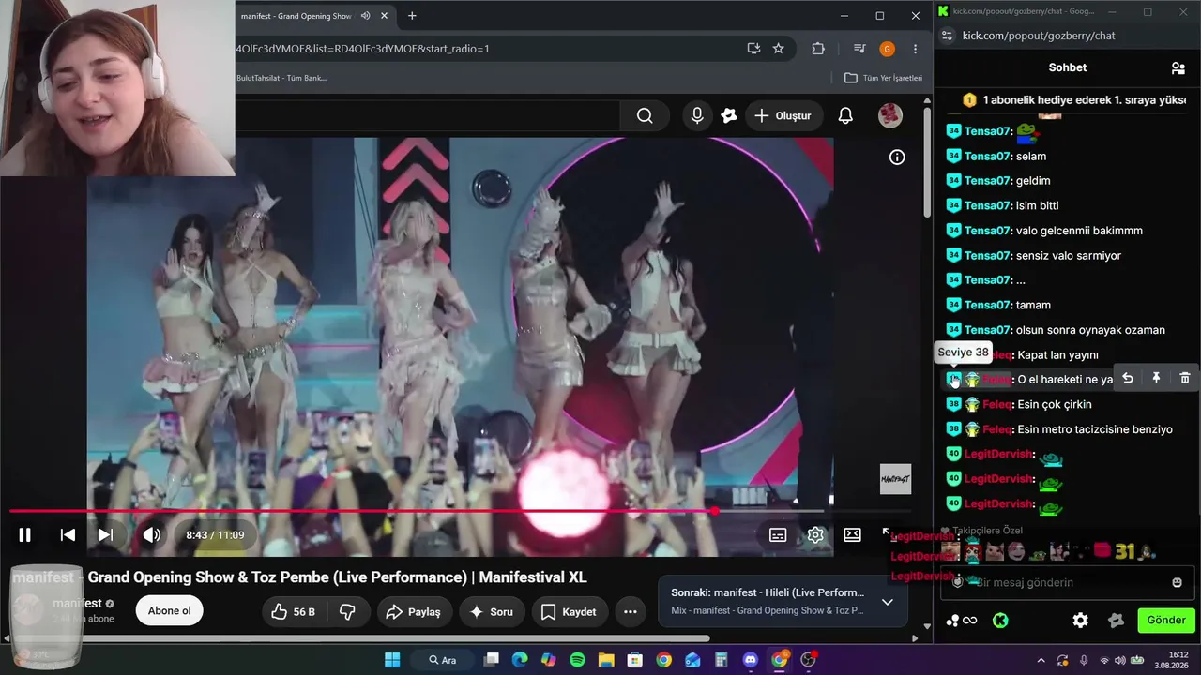The height and width of the screenshot is (675, 1201).
Task: Open the Tüm Yer İşaretleri bookmarks folder
Action: (883, 78)
